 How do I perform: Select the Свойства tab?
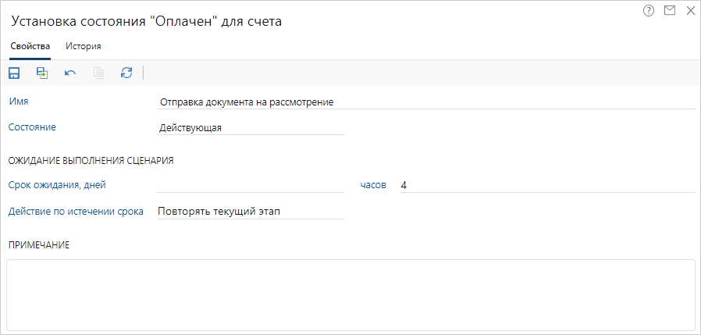click(x=30, y=46)
